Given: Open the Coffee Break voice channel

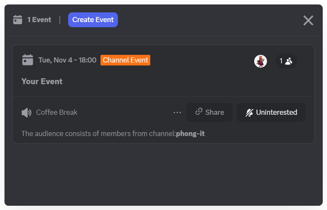Looking at the screenshot, I should pos(57,113).
